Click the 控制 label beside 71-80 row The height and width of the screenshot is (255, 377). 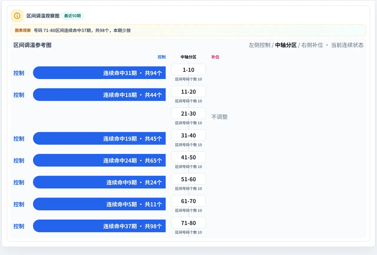click(x=19, y=226)
